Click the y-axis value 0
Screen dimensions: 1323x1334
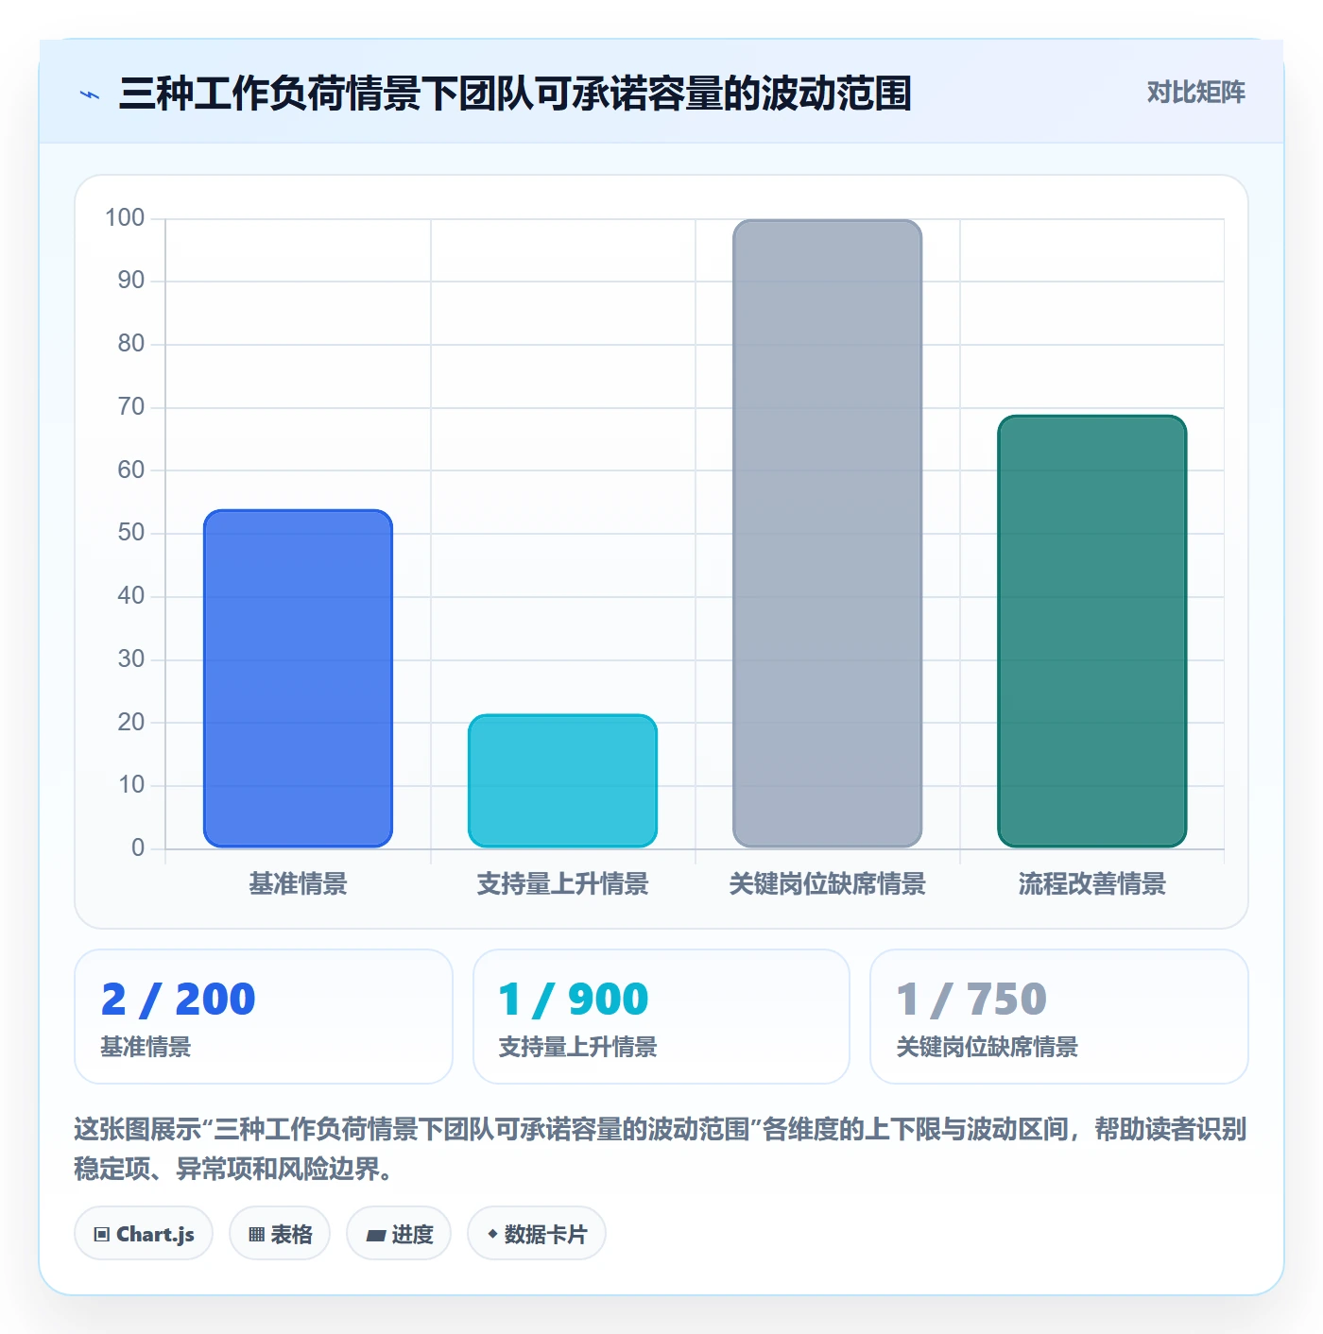click(x=138, y=847)
